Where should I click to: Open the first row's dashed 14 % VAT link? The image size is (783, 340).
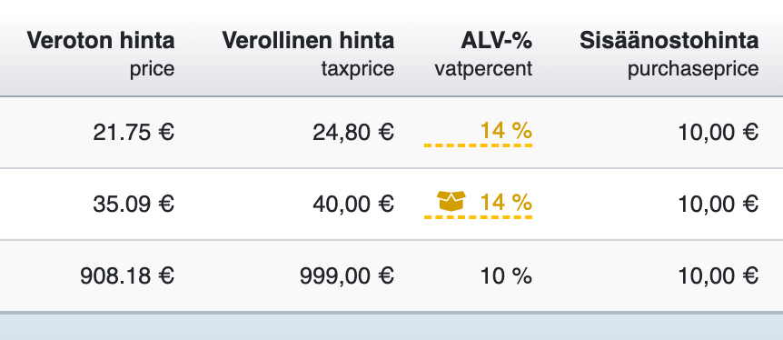[478, 133]
